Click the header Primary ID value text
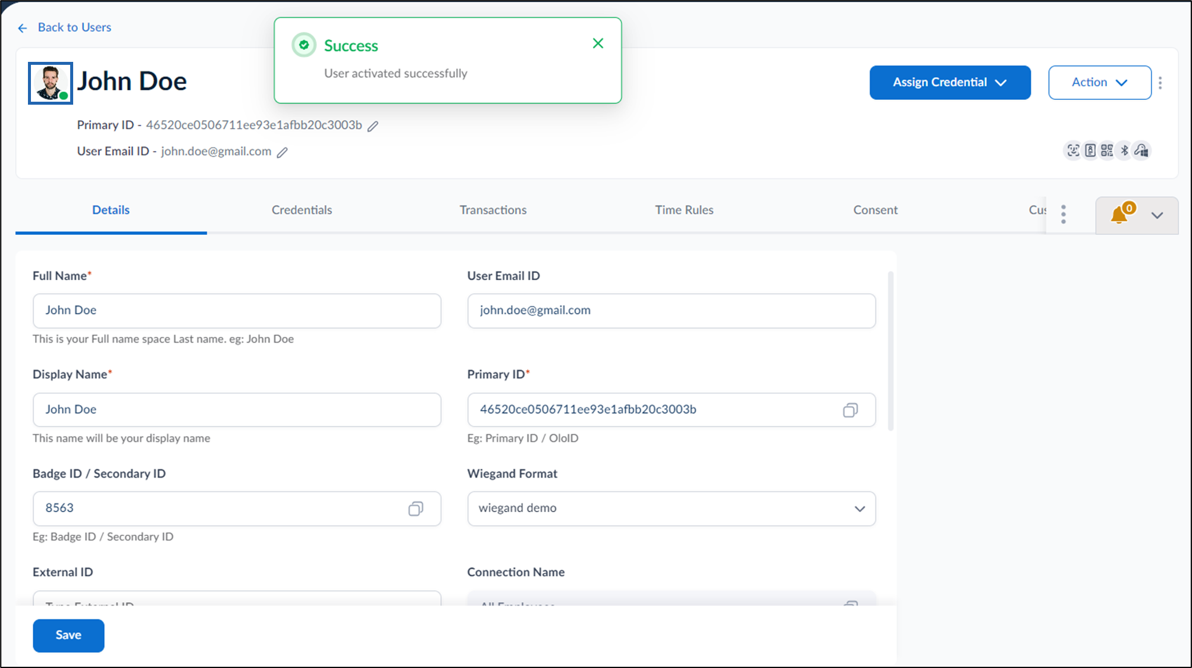Viewport: 1192px width, 668px height. (x=254, y=125)
